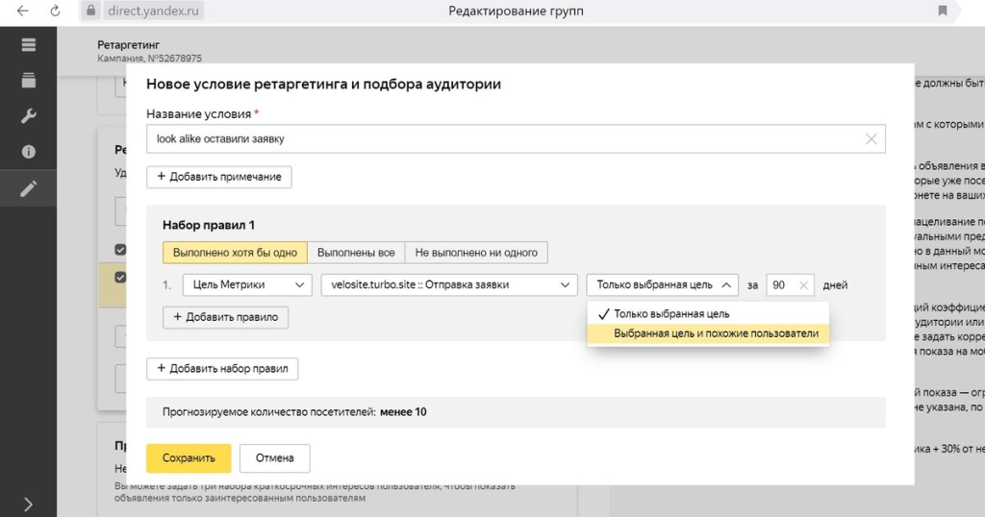Image resolution: width=985 pixels, height=517 pixels.
Task: Open the info sidebar icon
Action: tap(28, 152)
